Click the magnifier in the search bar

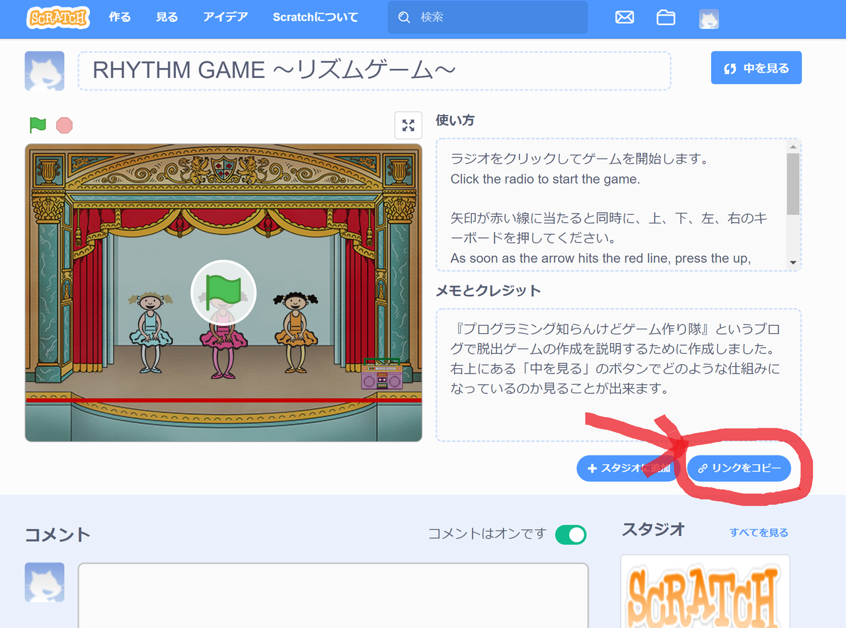(404, 18)
